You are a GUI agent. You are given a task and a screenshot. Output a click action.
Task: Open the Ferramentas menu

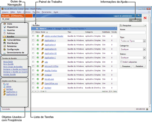coord(46,12)
